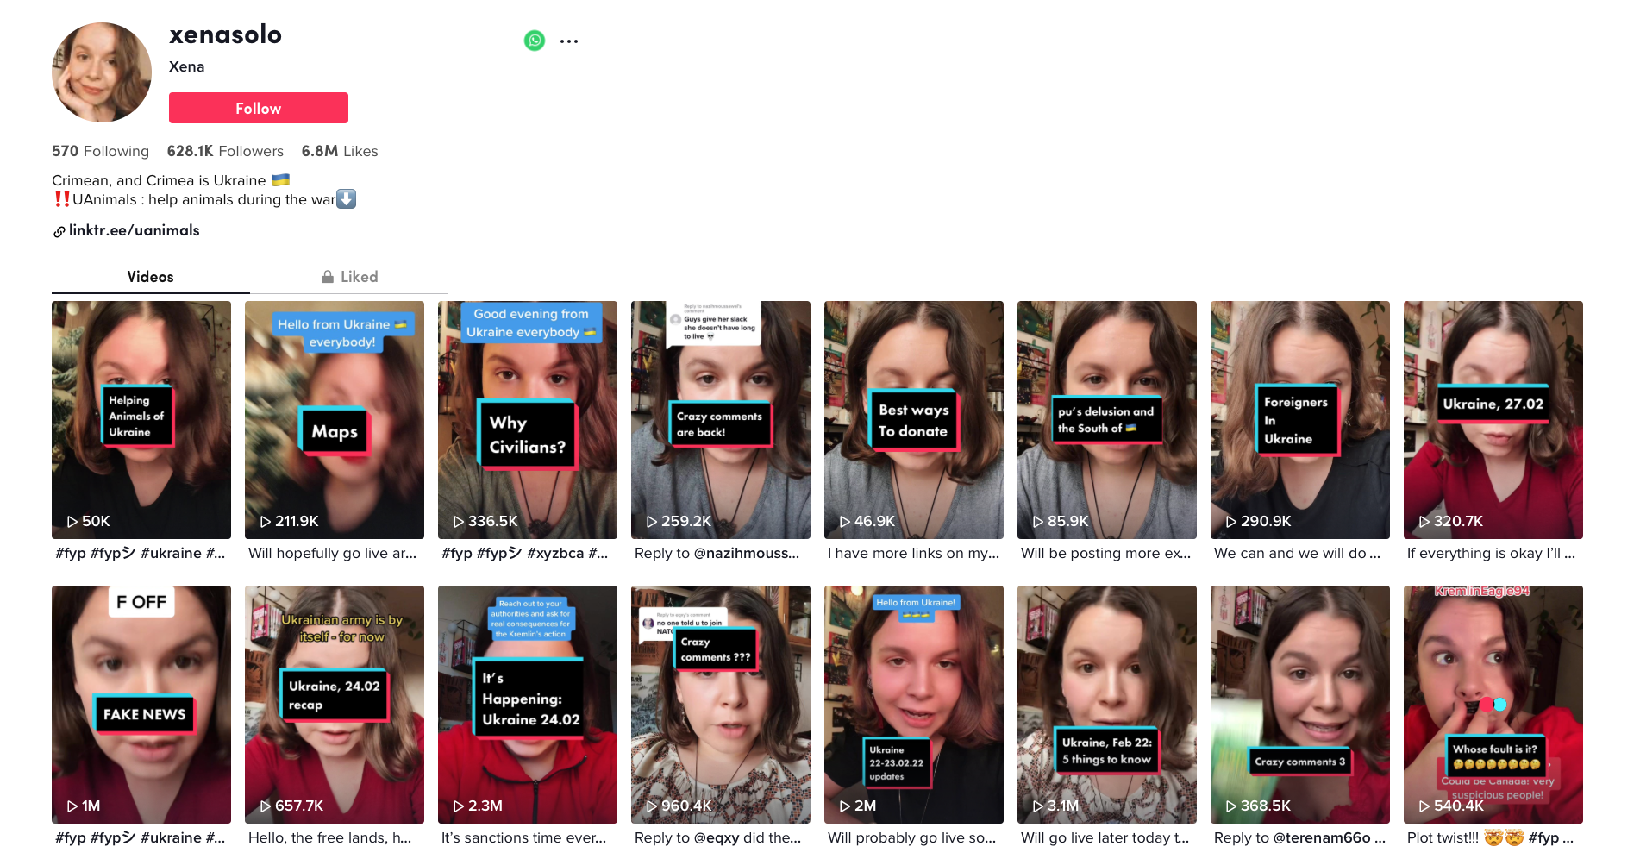Click play icon on the 3.1M views video

[x=1038, y=806]
